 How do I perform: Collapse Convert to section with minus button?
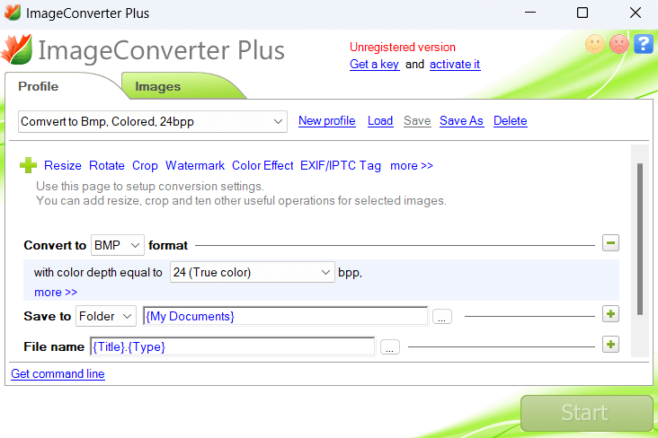[610, 242]
